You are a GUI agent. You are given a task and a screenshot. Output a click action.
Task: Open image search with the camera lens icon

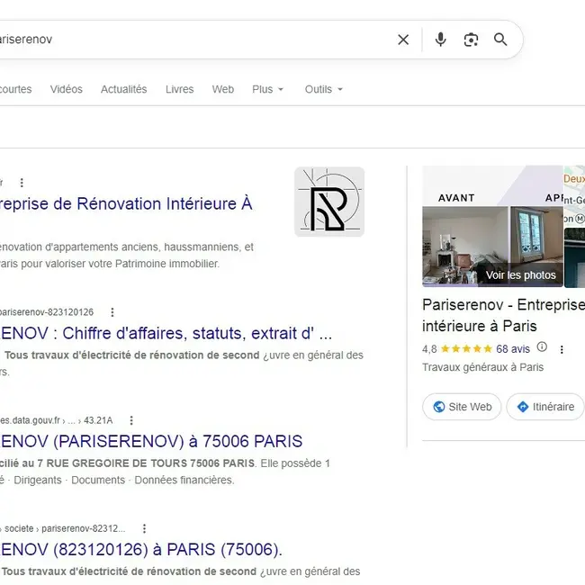coord(471,40)
